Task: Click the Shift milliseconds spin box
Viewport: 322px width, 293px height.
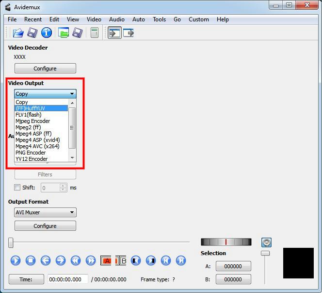Action: tap(54, 188)
